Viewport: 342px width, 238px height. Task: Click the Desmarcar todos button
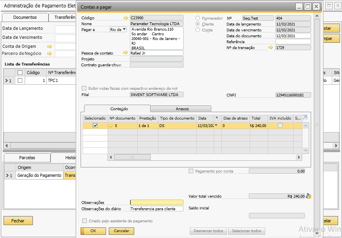208,231
